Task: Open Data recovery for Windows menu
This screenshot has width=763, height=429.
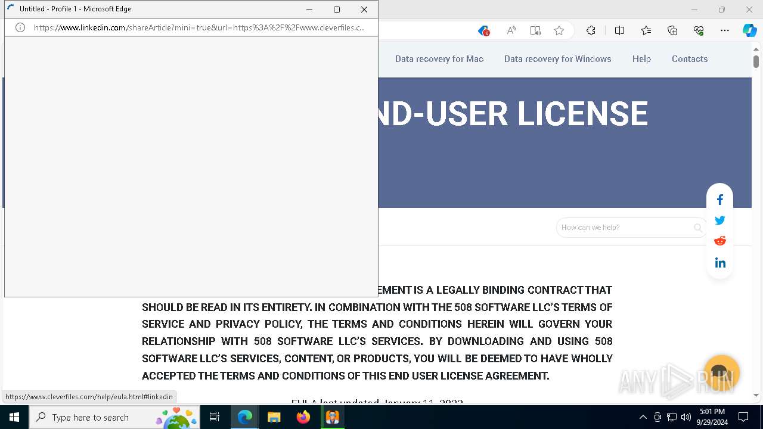Action: pos(558,59)
